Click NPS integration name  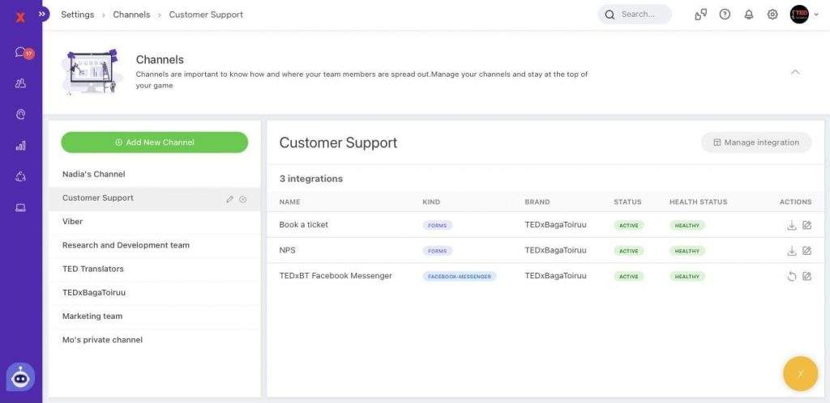[x=287, y=250]
